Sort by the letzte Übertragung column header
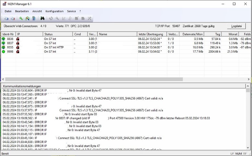The height and width of the screenshot is (156, 252). tap(152, 34)
